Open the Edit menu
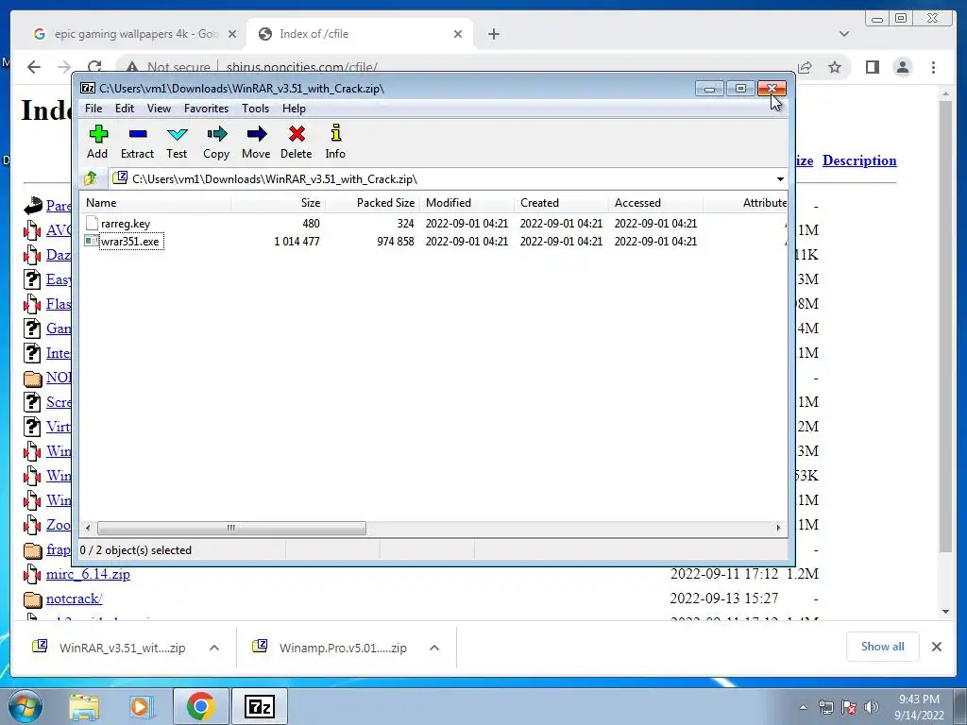Image resolution: width=967 pixels, height=725 pixels. (124, 109)
